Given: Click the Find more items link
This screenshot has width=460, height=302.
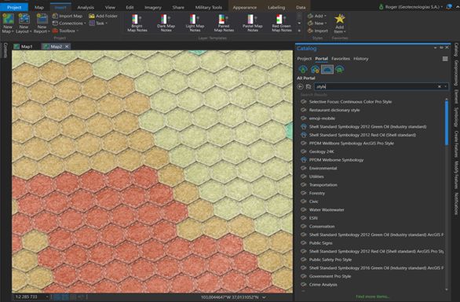Looking at the screenshot, I should [x=373, y=297].
